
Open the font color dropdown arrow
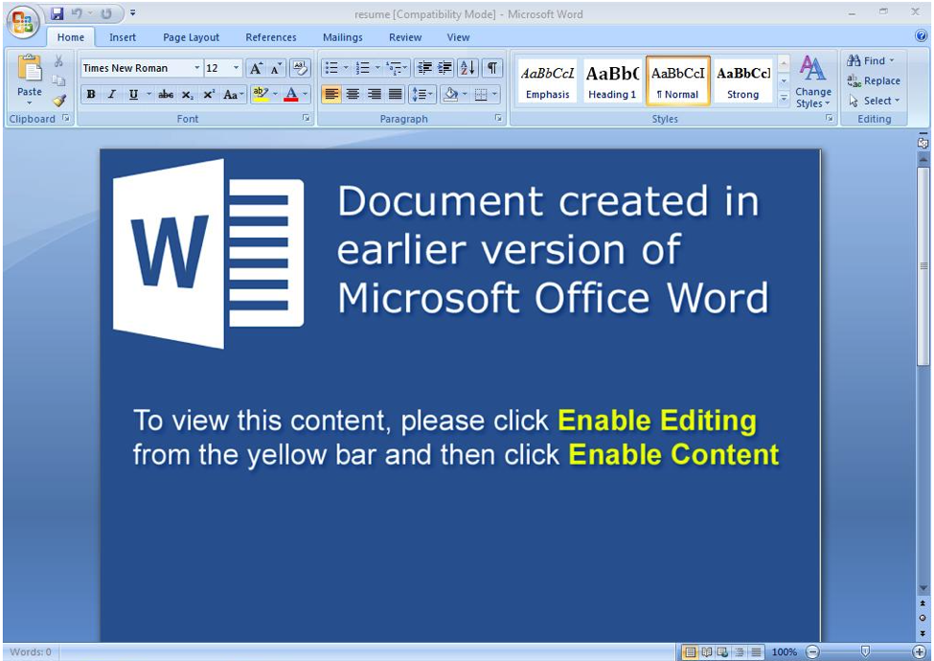pyautogui.click(x=305, y=94)
